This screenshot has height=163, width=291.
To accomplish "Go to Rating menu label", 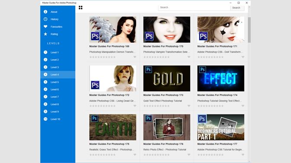I will 54,34.
